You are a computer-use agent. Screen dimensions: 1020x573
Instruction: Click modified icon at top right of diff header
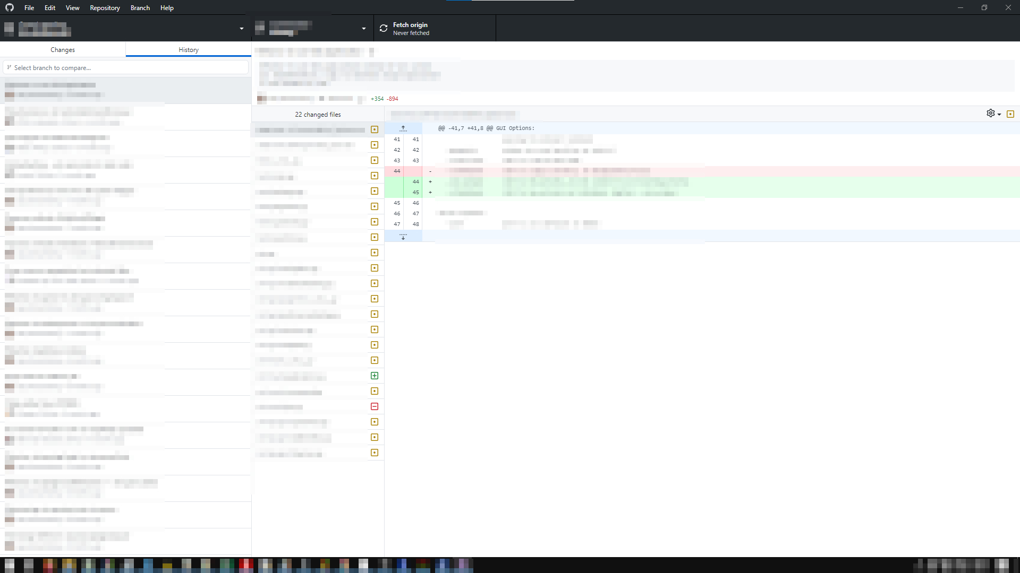(x=1010, y=114)
